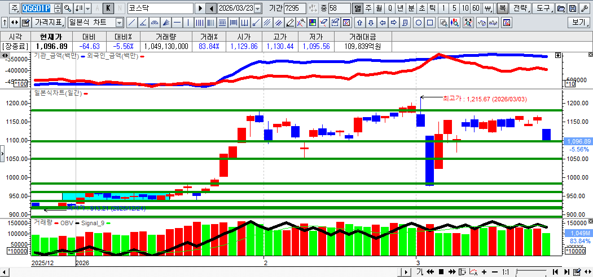Click the stock search magnifier icon
Image resolution: width=593 pixels, height=277 pixels.
(x=67, y=8)
